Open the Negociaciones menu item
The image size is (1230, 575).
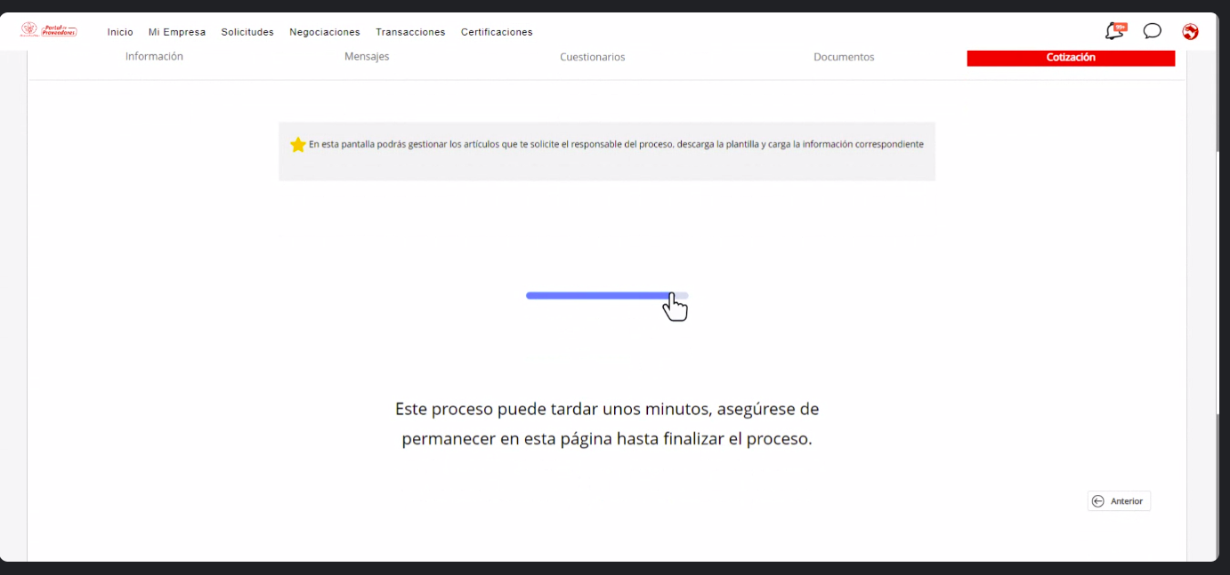click(x=325, y=32)
